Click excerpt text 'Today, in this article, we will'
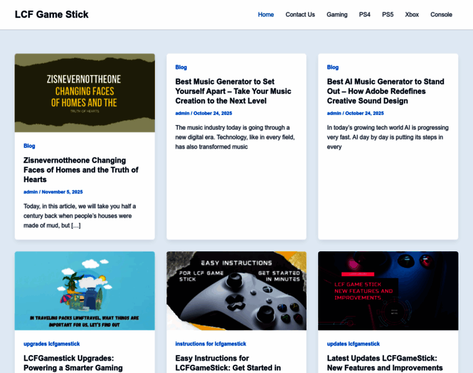Image resolution: width=473 pixels, height=373 pixels. coord(80,216)
